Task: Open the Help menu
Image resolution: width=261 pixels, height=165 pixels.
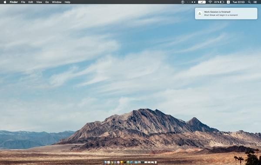Action: pyautogui.click(x=67, y=2)
